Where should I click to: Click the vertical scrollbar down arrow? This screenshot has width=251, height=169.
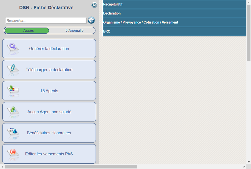point(249,162)
